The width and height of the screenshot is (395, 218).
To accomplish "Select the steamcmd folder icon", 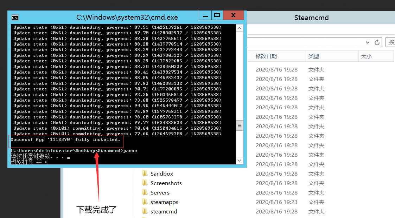I will [145, 211].
